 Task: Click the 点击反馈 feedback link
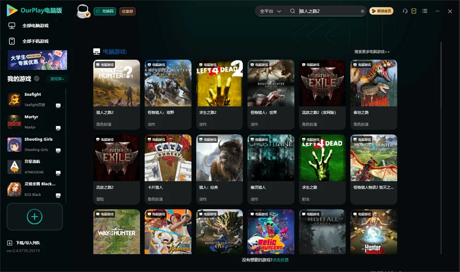point(281,260)
